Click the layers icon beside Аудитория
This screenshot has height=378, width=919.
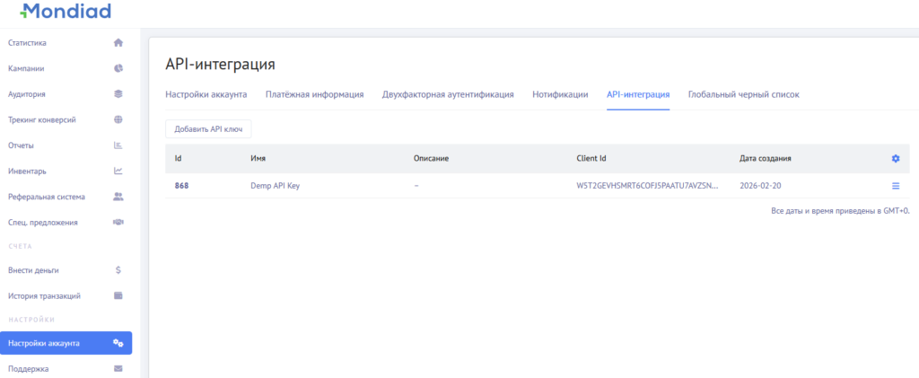(118, 93)
